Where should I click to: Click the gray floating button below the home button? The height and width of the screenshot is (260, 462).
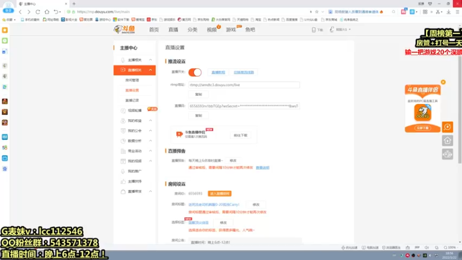(x=447, y=154)
